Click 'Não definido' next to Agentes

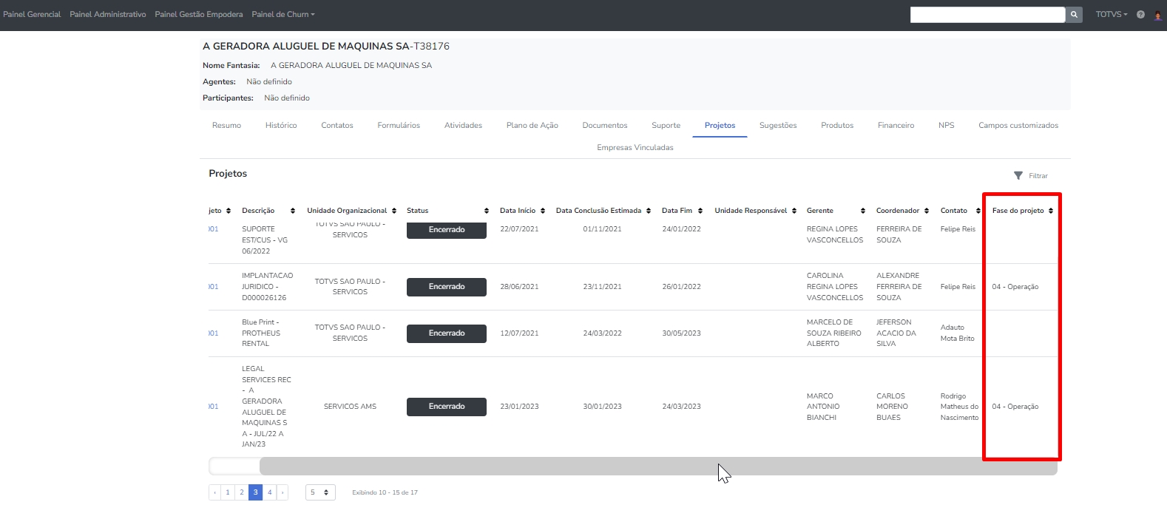[269, 82]
